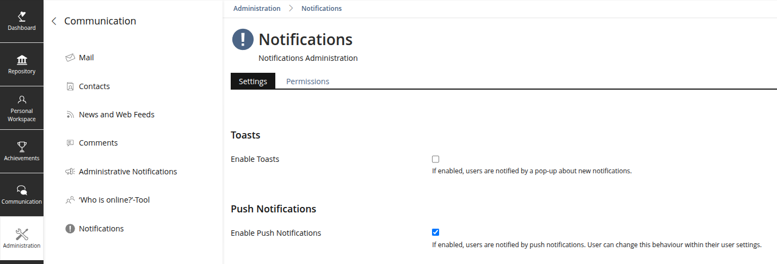
Task: Go to Administration breadcrumb link
Action: pyautogui.click(x=257, y=9)
